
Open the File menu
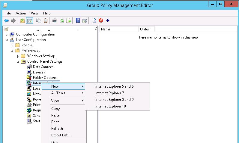point(8,13)
